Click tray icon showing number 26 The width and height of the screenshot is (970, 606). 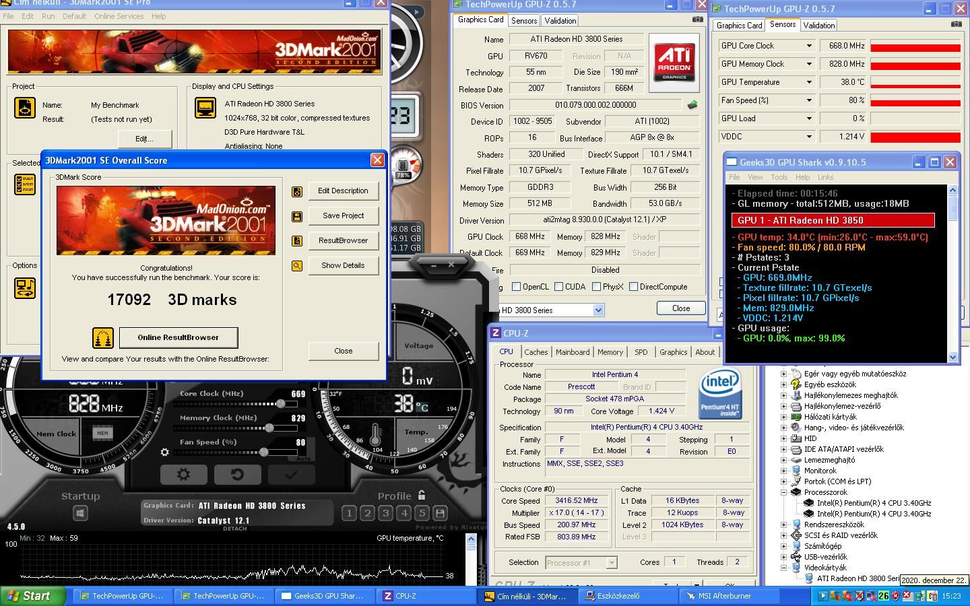tap(883, 596)
